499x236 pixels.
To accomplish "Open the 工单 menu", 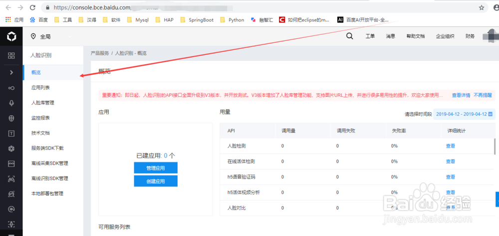I will click(370, 36).
